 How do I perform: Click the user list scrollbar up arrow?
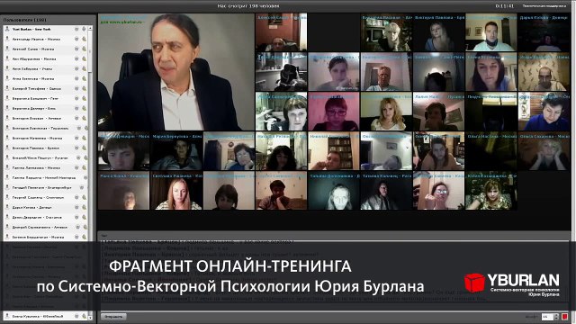tap(90, 28)
